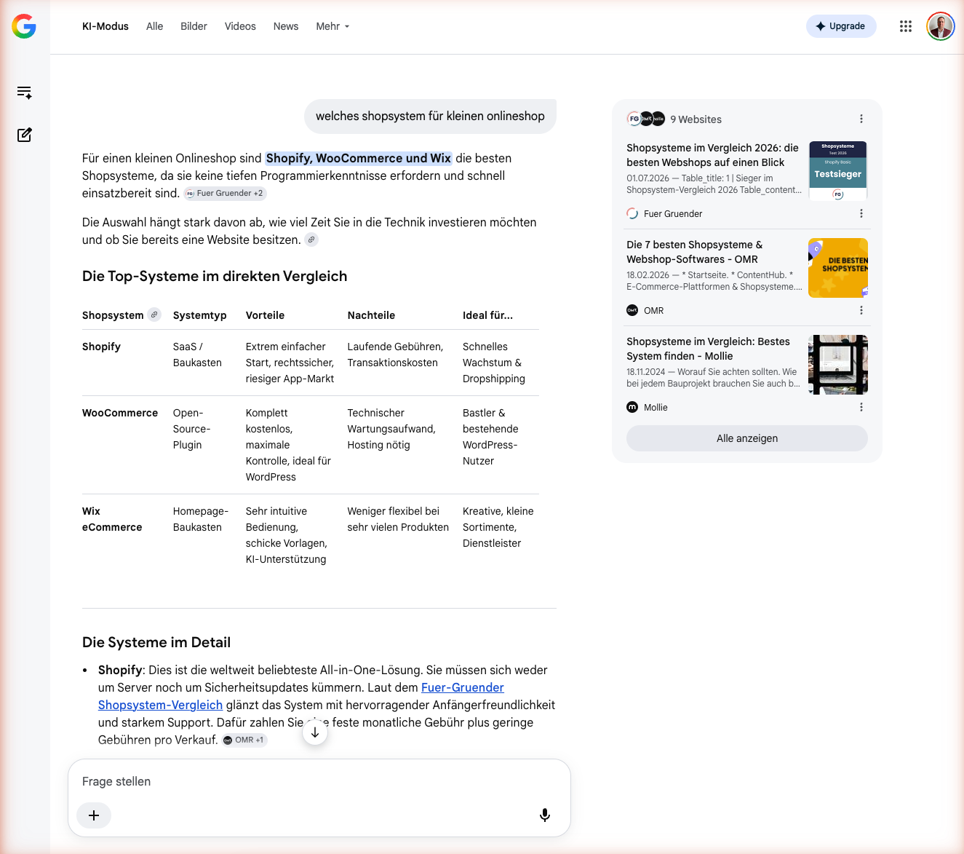Image resolution: width=964 pixels, height=854 pixels.
Task: Click the Mollie favicon in sources panel
Action: click(x=632, y=407)
